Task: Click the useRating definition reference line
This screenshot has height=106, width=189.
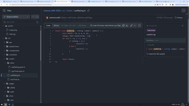Action: pyautogui.click(x=165, y=49)
